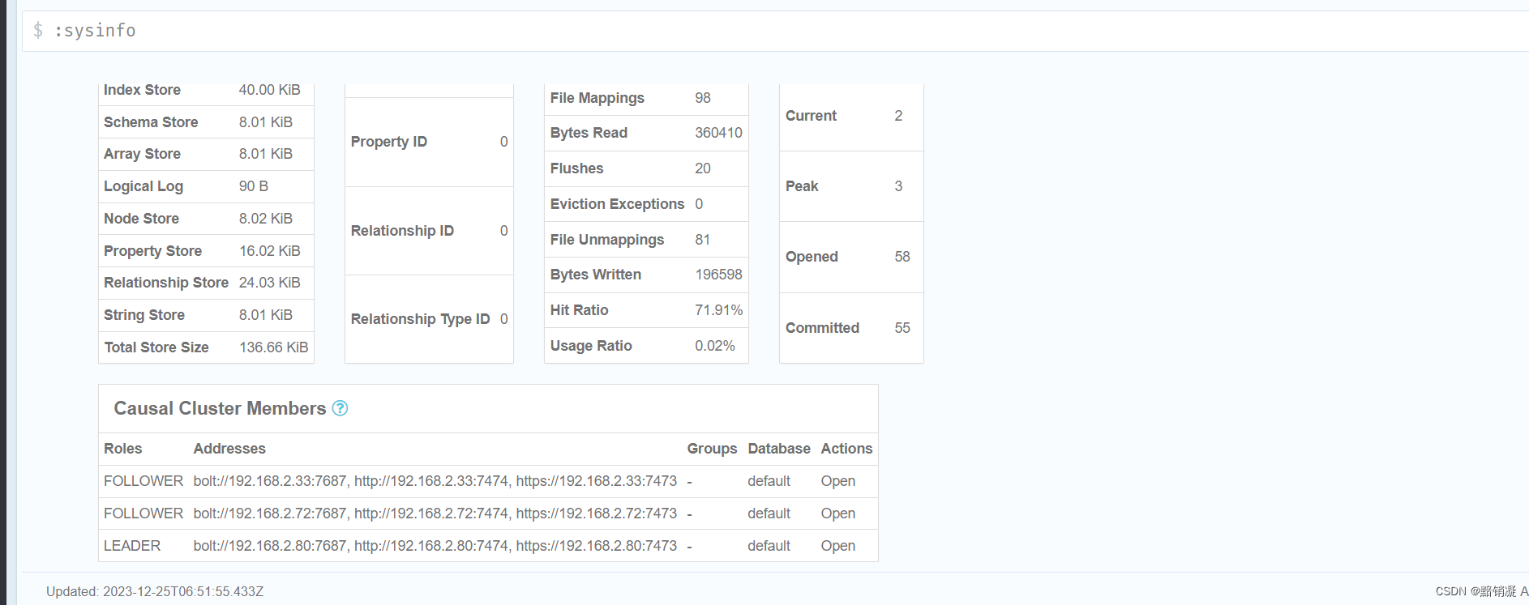
Task: Open the action link for LEADER 192.168.2.80
Action: coord(837,546)
